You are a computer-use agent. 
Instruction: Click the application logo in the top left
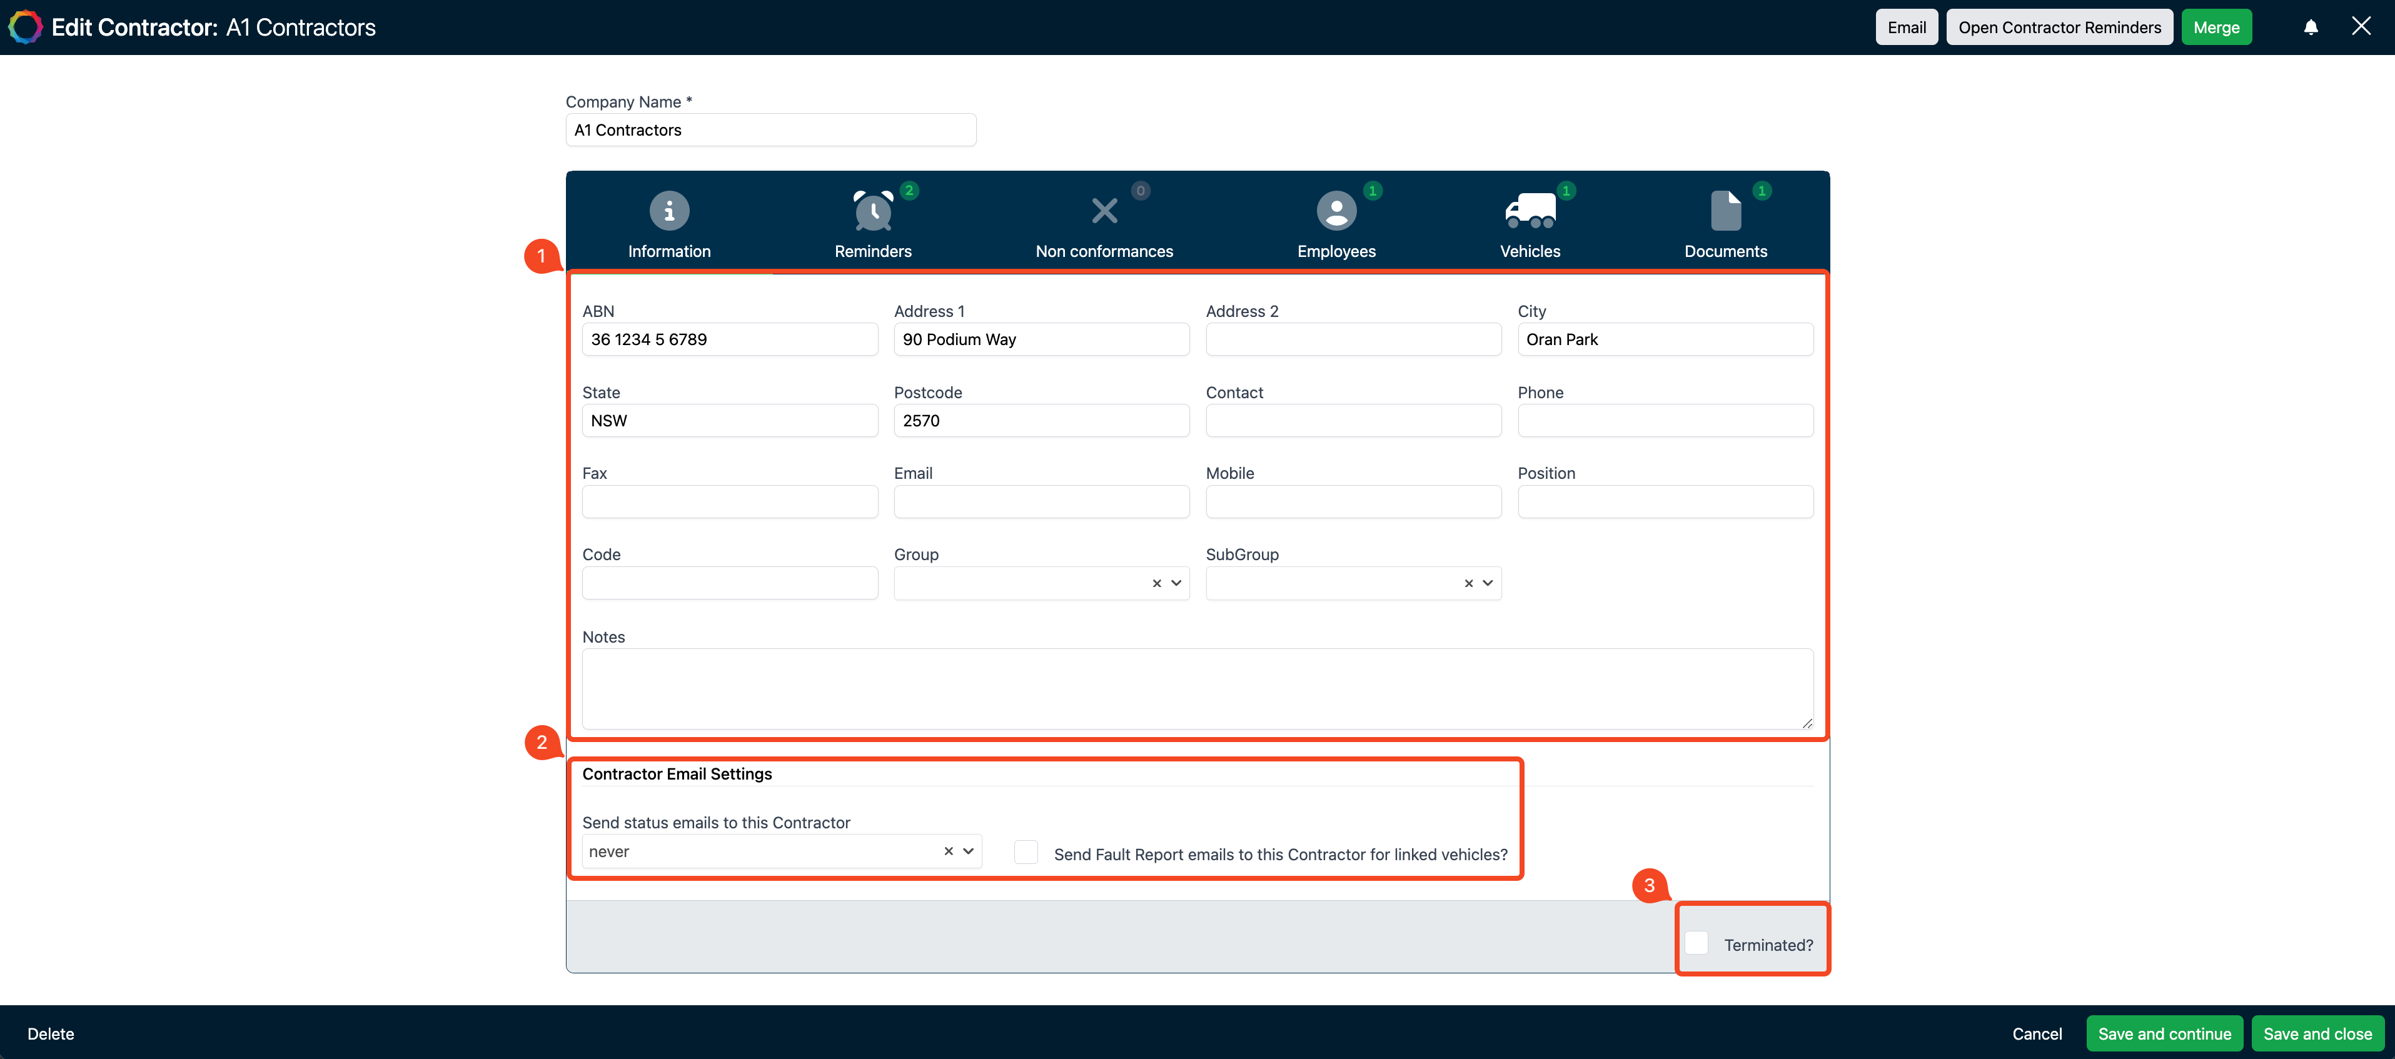click(x=25, y=26)
